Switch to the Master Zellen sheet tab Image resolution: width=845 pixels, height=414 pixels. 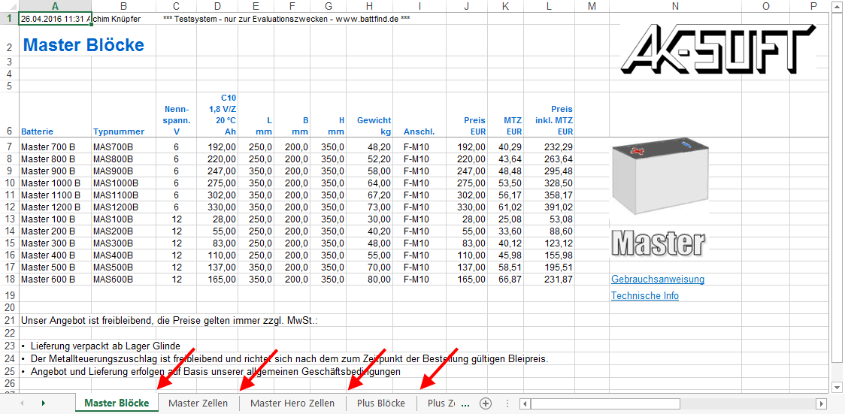click(198, 403)
